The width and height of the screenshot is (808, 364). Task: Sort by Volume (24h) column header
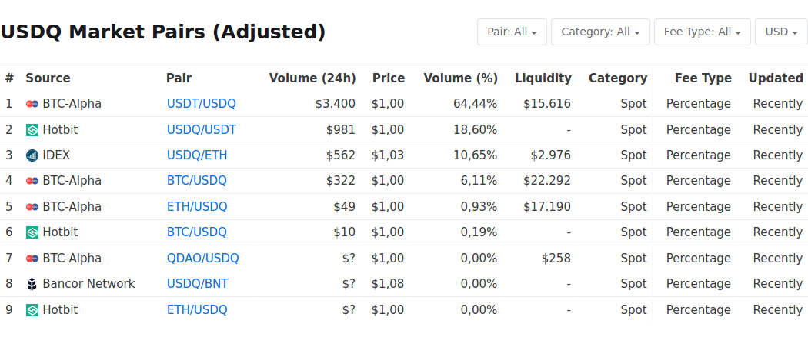312,78
